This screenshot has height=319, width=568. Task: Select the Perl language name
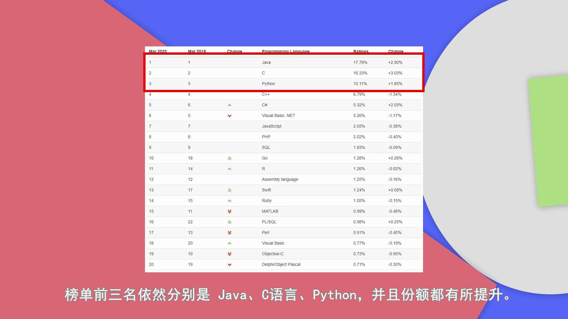(x=266, y=232)
